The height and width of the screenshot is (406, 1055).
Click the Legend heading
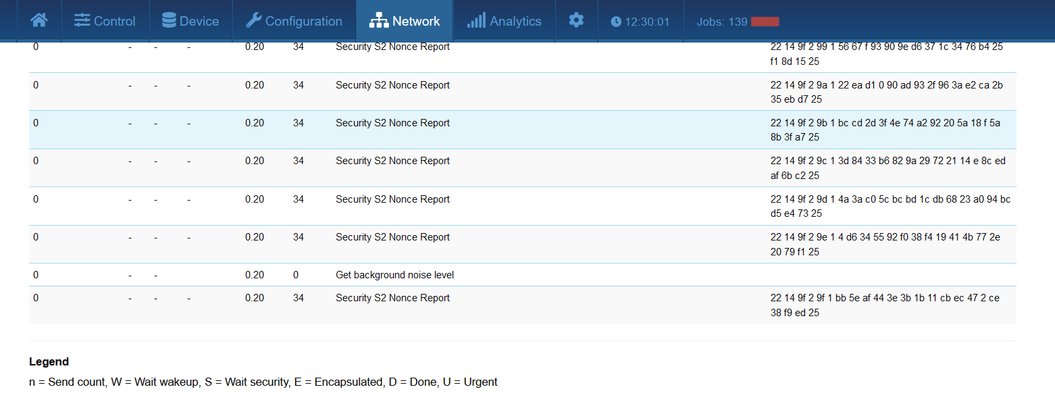pyautogui.click(x=49, y=362)
